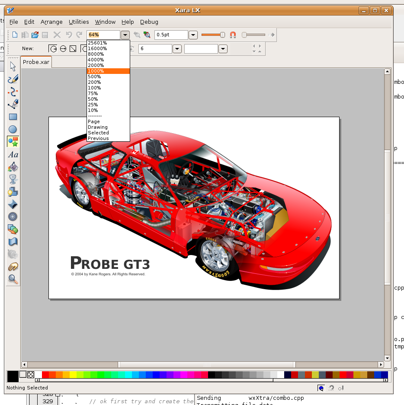Choose Selected in the zoom list
Screen dimensions: 404x405
[108, 133]
